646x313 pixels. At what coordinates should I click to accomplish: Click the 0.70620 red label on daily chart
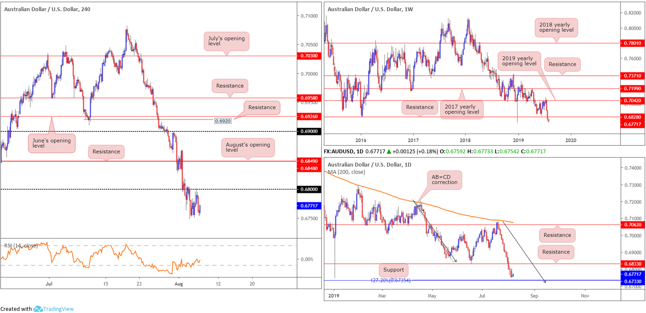coord(633,224)
